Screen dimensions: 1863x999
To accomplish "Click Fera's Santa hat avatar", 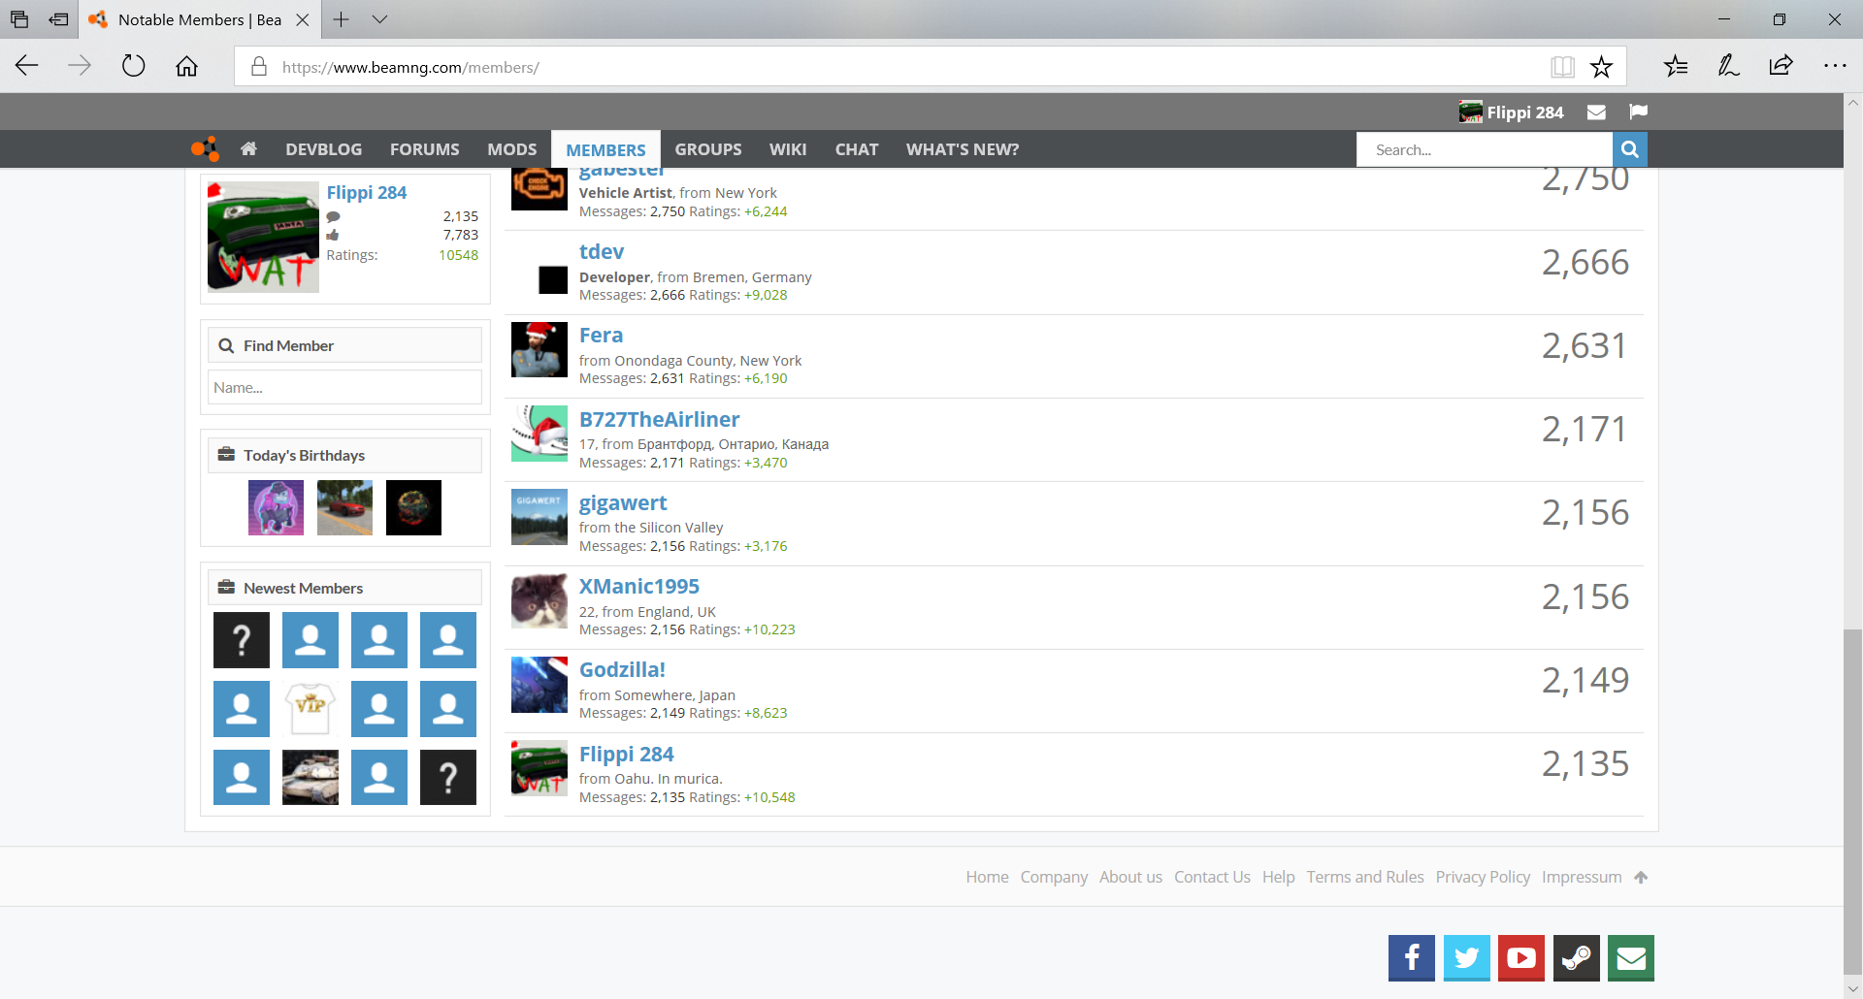I will [539, 349].
